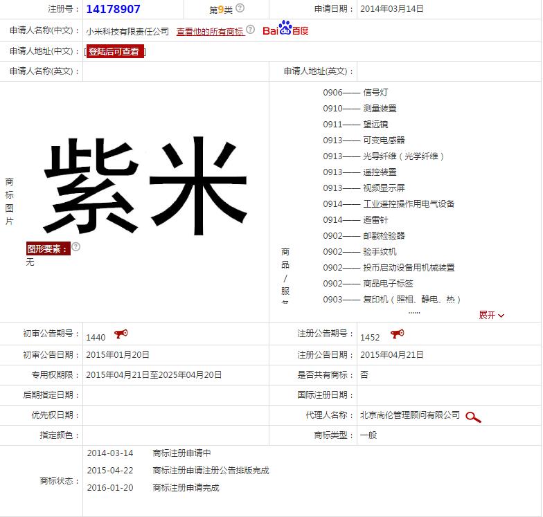Screen dimensions: 543x517
Task: Select the 0913 视频显示屏 goods item
Action: [364, 188]
